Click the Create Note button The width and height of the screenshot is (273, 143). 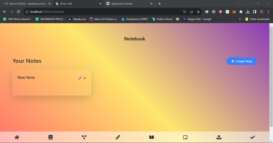(x=241, y=61)
